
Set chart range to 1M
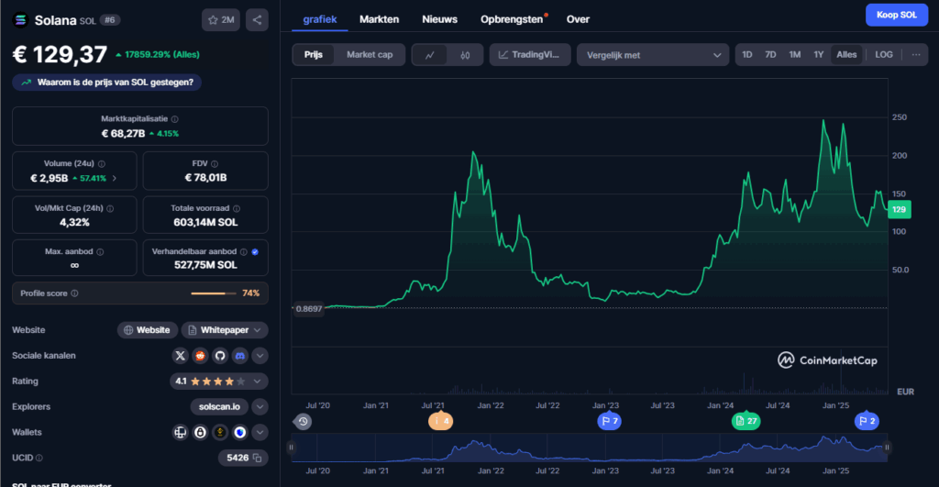pyautogui.click(x=795, y=54)
